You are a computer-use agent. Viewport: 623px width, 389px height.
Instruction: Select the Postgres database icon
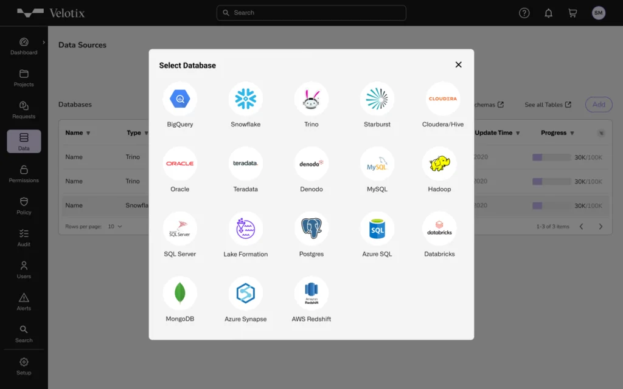pos(311,229)
